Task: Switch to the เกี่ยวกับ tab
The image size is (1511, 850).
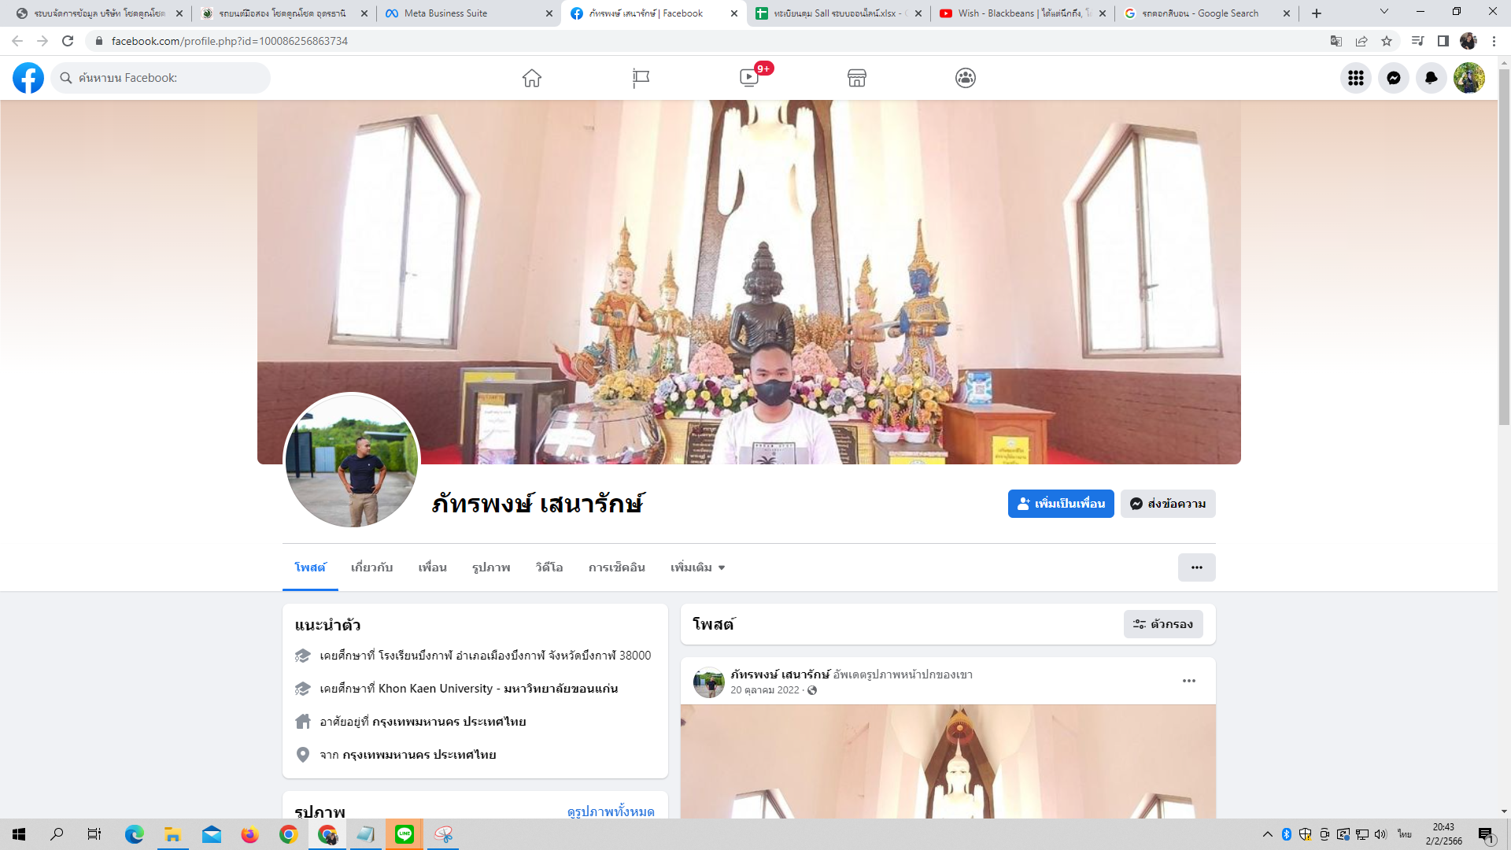Action: click(371, 567)
